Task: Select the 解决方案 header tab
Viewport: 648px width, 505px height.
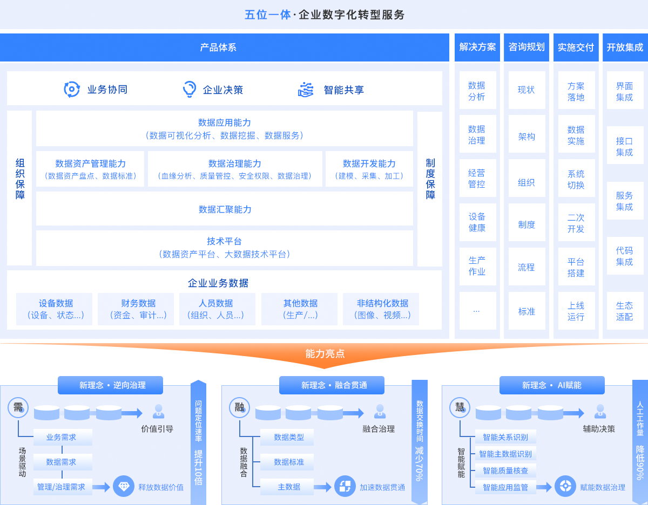Action: click(477, 47)
